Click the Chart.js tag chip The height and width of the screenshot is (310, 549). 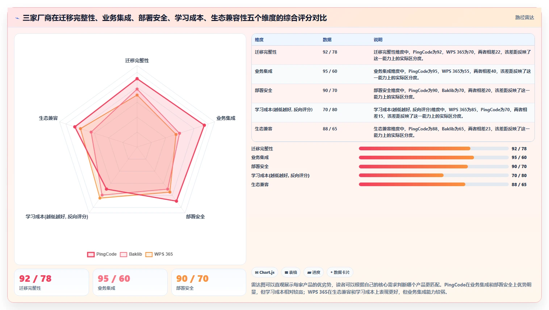265,272
